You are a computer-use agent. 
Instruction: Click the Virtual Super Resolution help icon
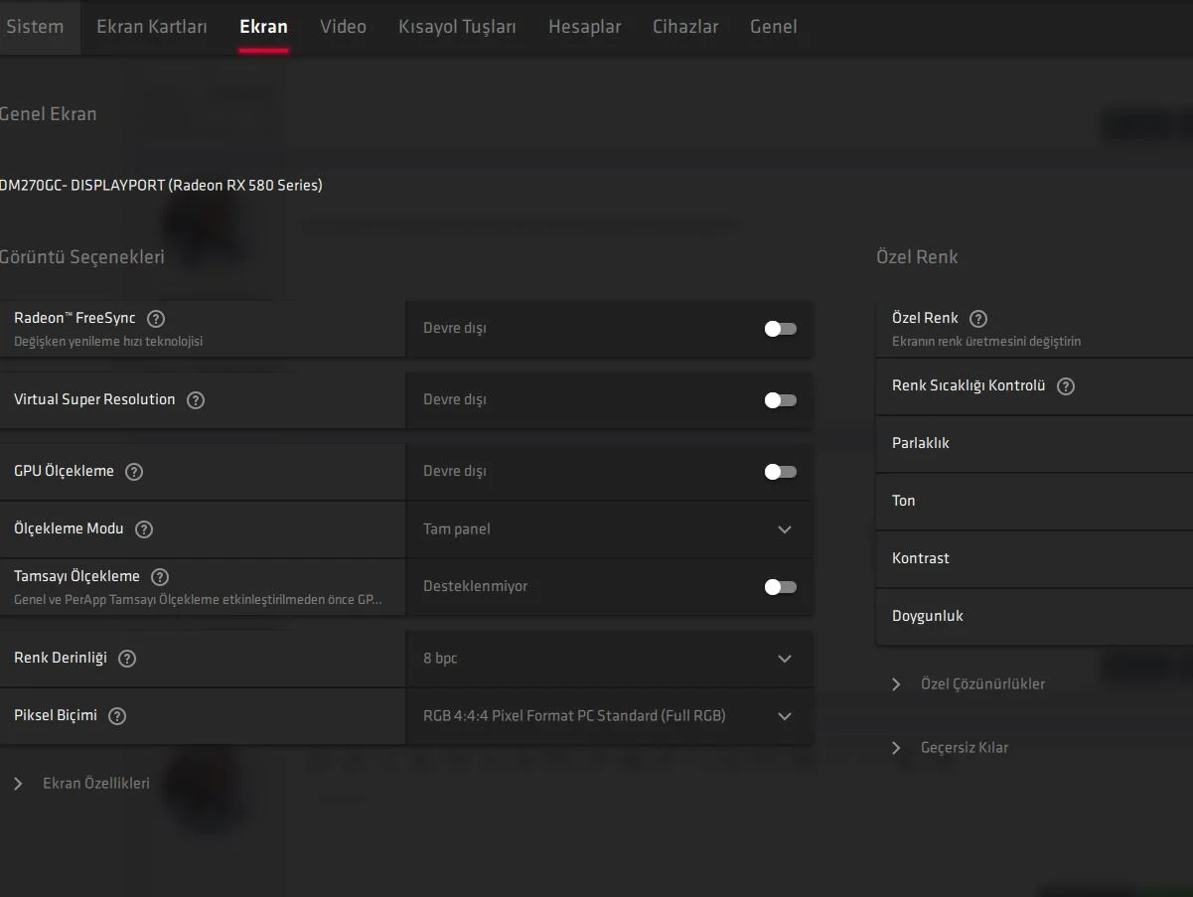196,399
